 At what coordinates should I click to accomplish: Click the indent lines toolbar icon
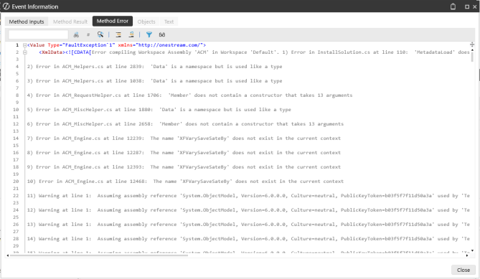point(118,34)
